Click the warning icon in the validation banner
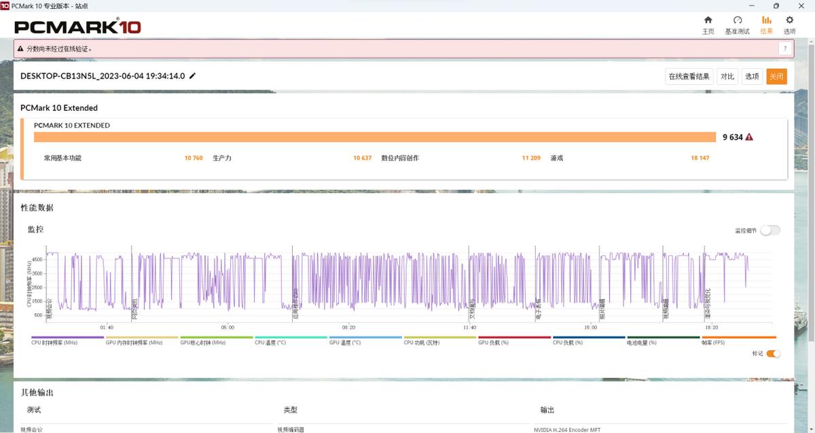This screenshot has height=433, width=815. [20, 49]
